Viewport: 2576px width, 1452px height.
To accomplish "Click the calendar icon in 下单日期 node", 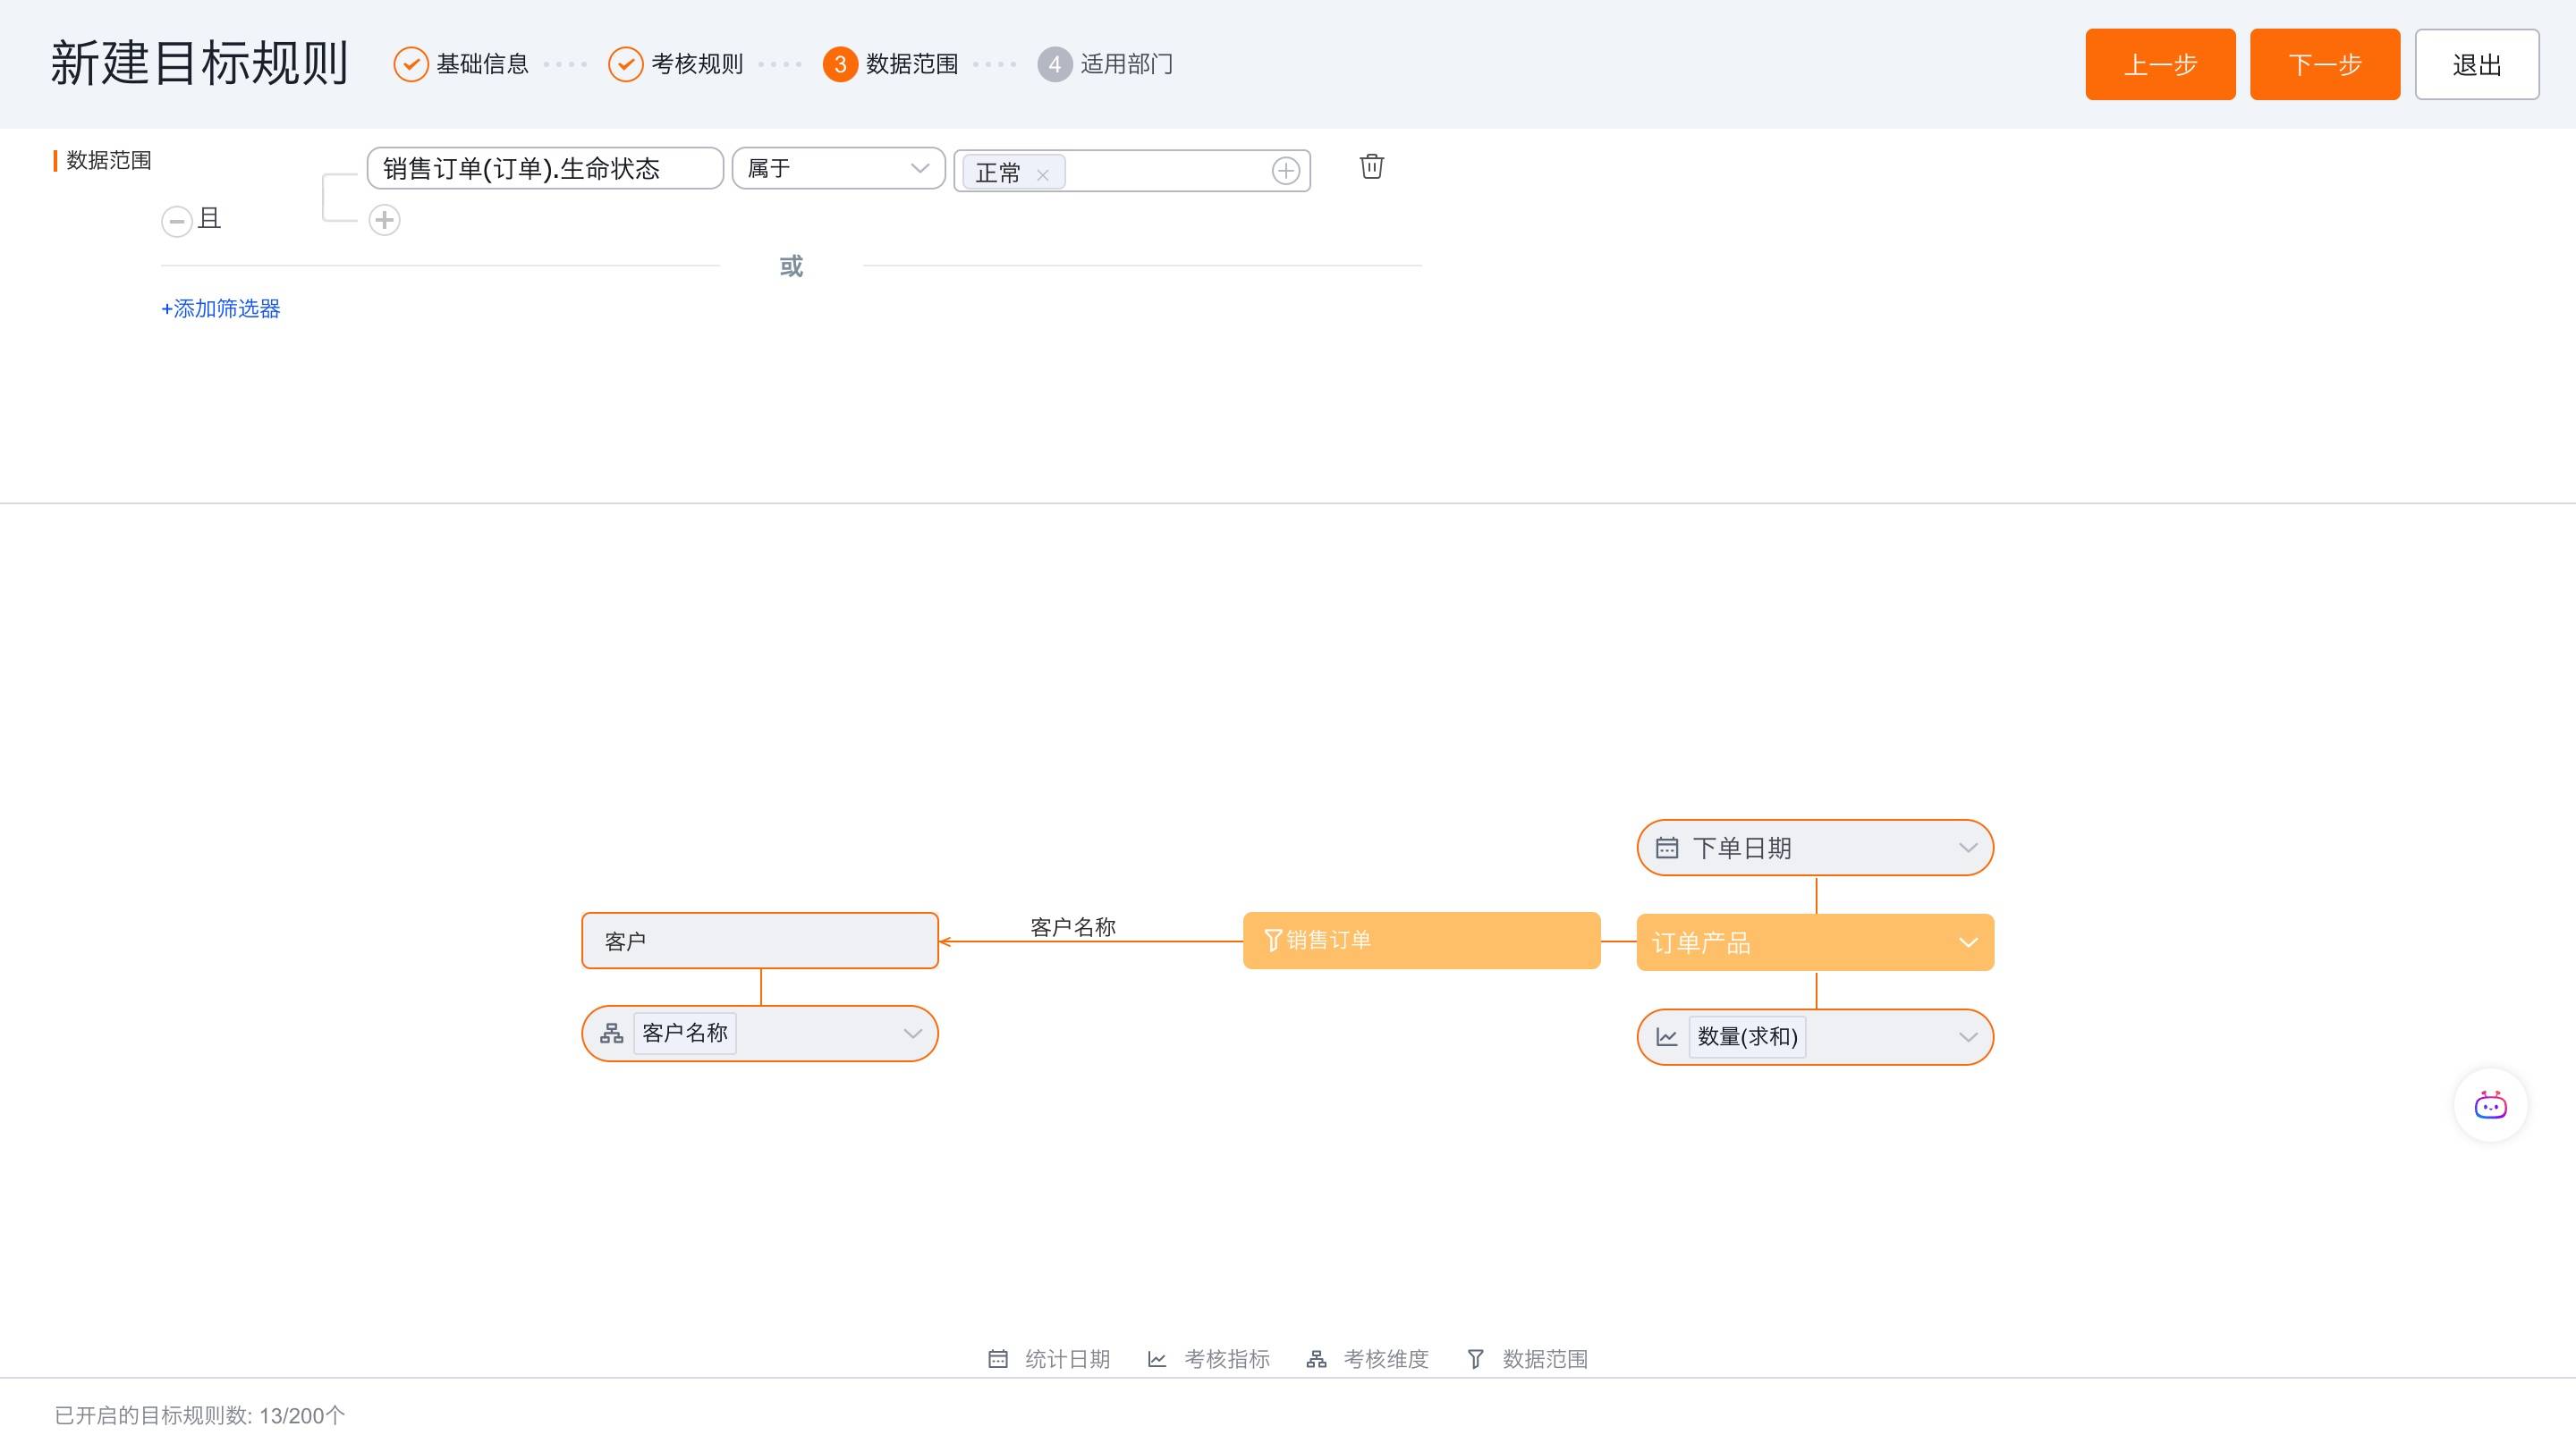I will point(1666,848).
